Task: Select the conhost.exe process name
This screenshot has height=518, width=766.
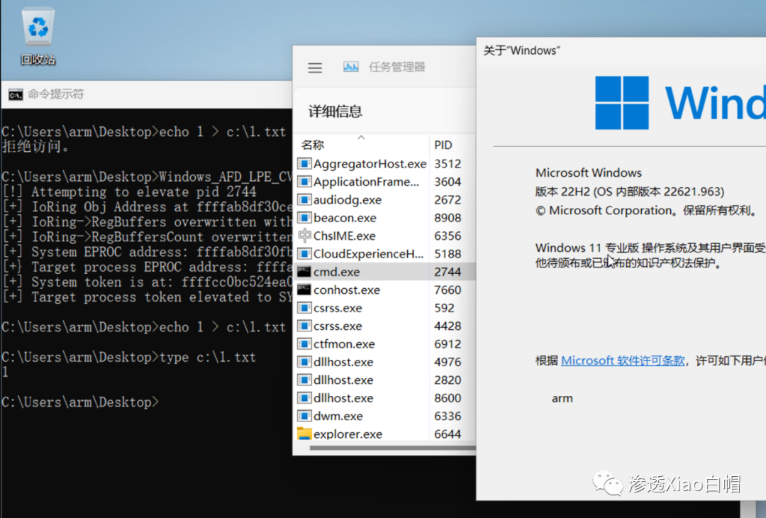Action: [347, 290]
